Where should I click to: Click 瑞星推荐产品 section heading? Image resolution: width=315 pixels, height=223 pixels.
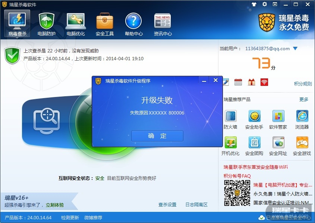(237, 99)
